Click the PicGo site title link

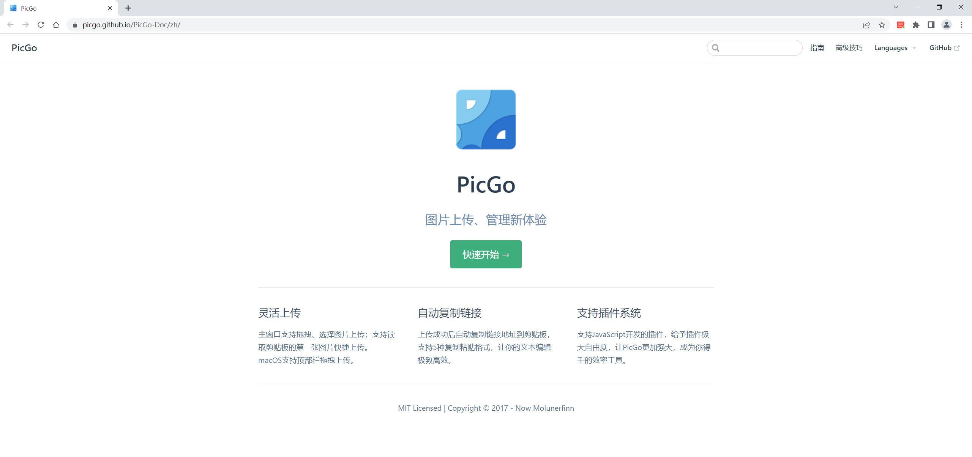click(x=24, y=48)
